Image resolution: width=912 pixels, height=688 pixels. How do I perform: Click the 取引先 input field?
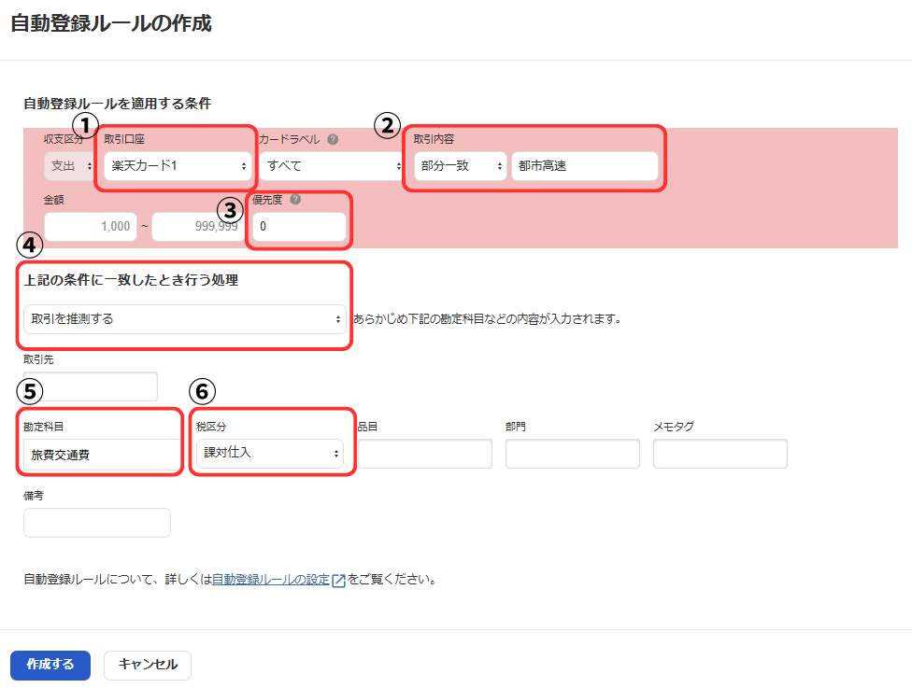click(x=90, y=386)
